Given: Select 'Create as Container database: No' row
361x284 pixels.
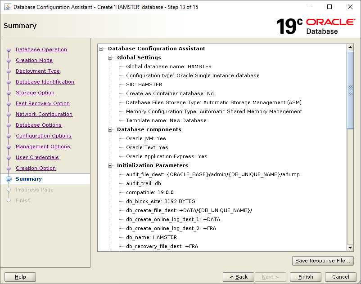Looking at the screenshot, I should pos(170,93).
